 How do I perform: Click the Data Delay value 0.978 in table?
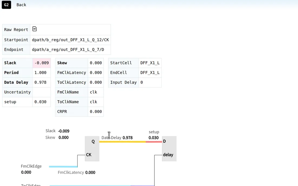(x=42, y=82)
